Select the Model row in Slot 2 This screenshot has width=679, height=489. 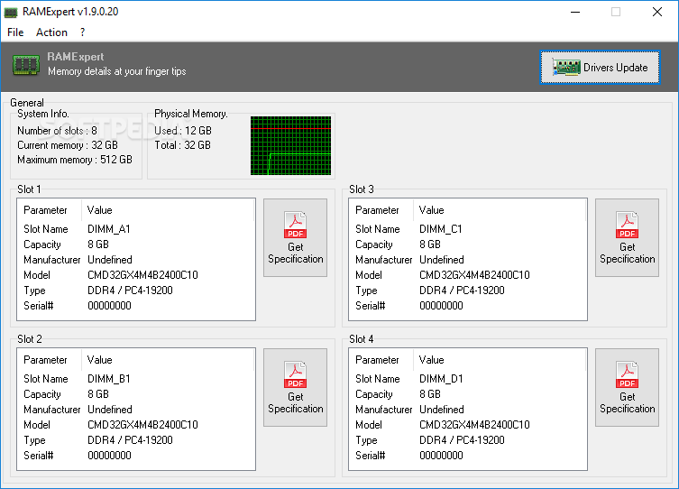pyautogui.click(x=135, y=425)
